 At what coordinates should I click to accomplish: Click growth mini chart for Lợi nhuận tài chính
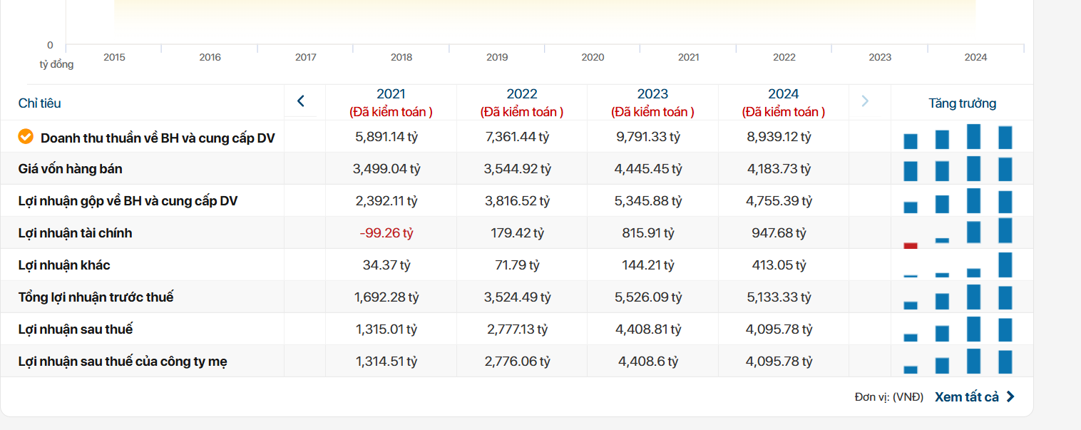click(x=958, y=232)
